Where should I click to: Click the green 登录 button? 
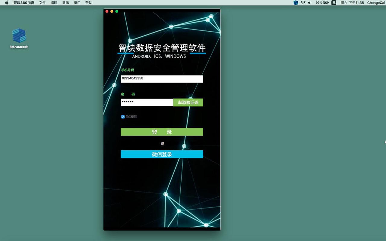pyautogui.click(x=162, y=132)
